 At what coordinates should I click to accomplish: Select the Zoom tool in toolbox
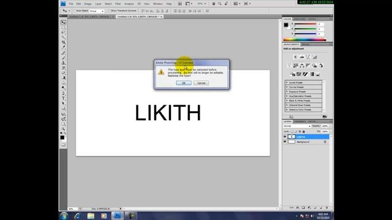coord(64,129)
